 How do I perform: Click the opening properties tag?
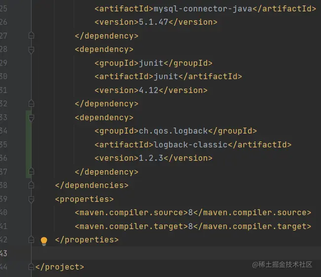tap(84, 199)
